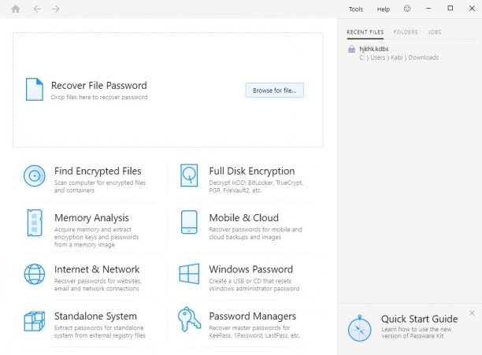This screenshot has width=482, height=355.
Task: Open Full Disk Encryption hard drive icon
Action: tap(189, 175)
